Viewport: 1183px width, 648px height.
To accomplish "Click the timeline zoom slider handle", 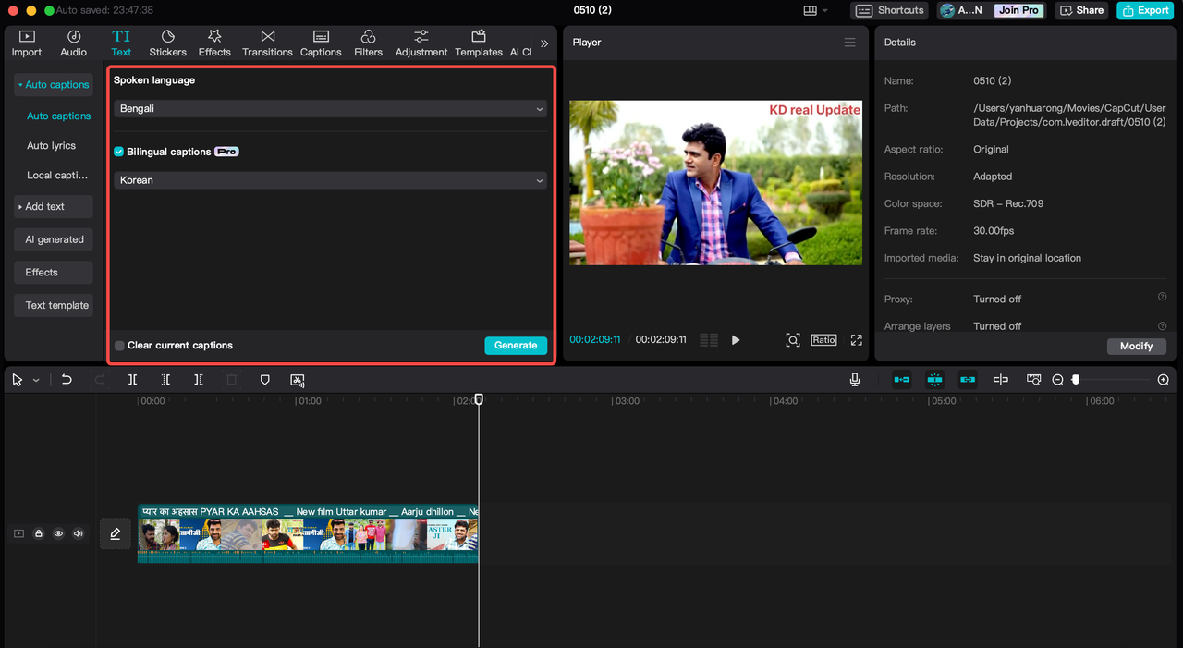I will coord(1076,380).
